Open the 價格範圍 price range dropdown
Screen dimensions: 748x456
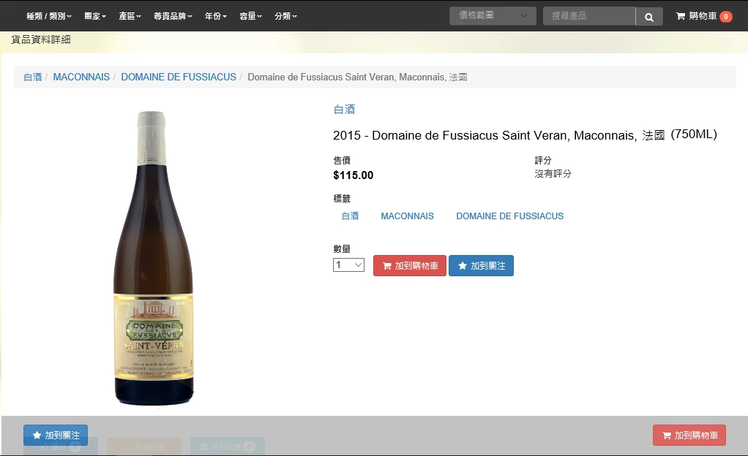pyautogui.click(x=493, y=16)
